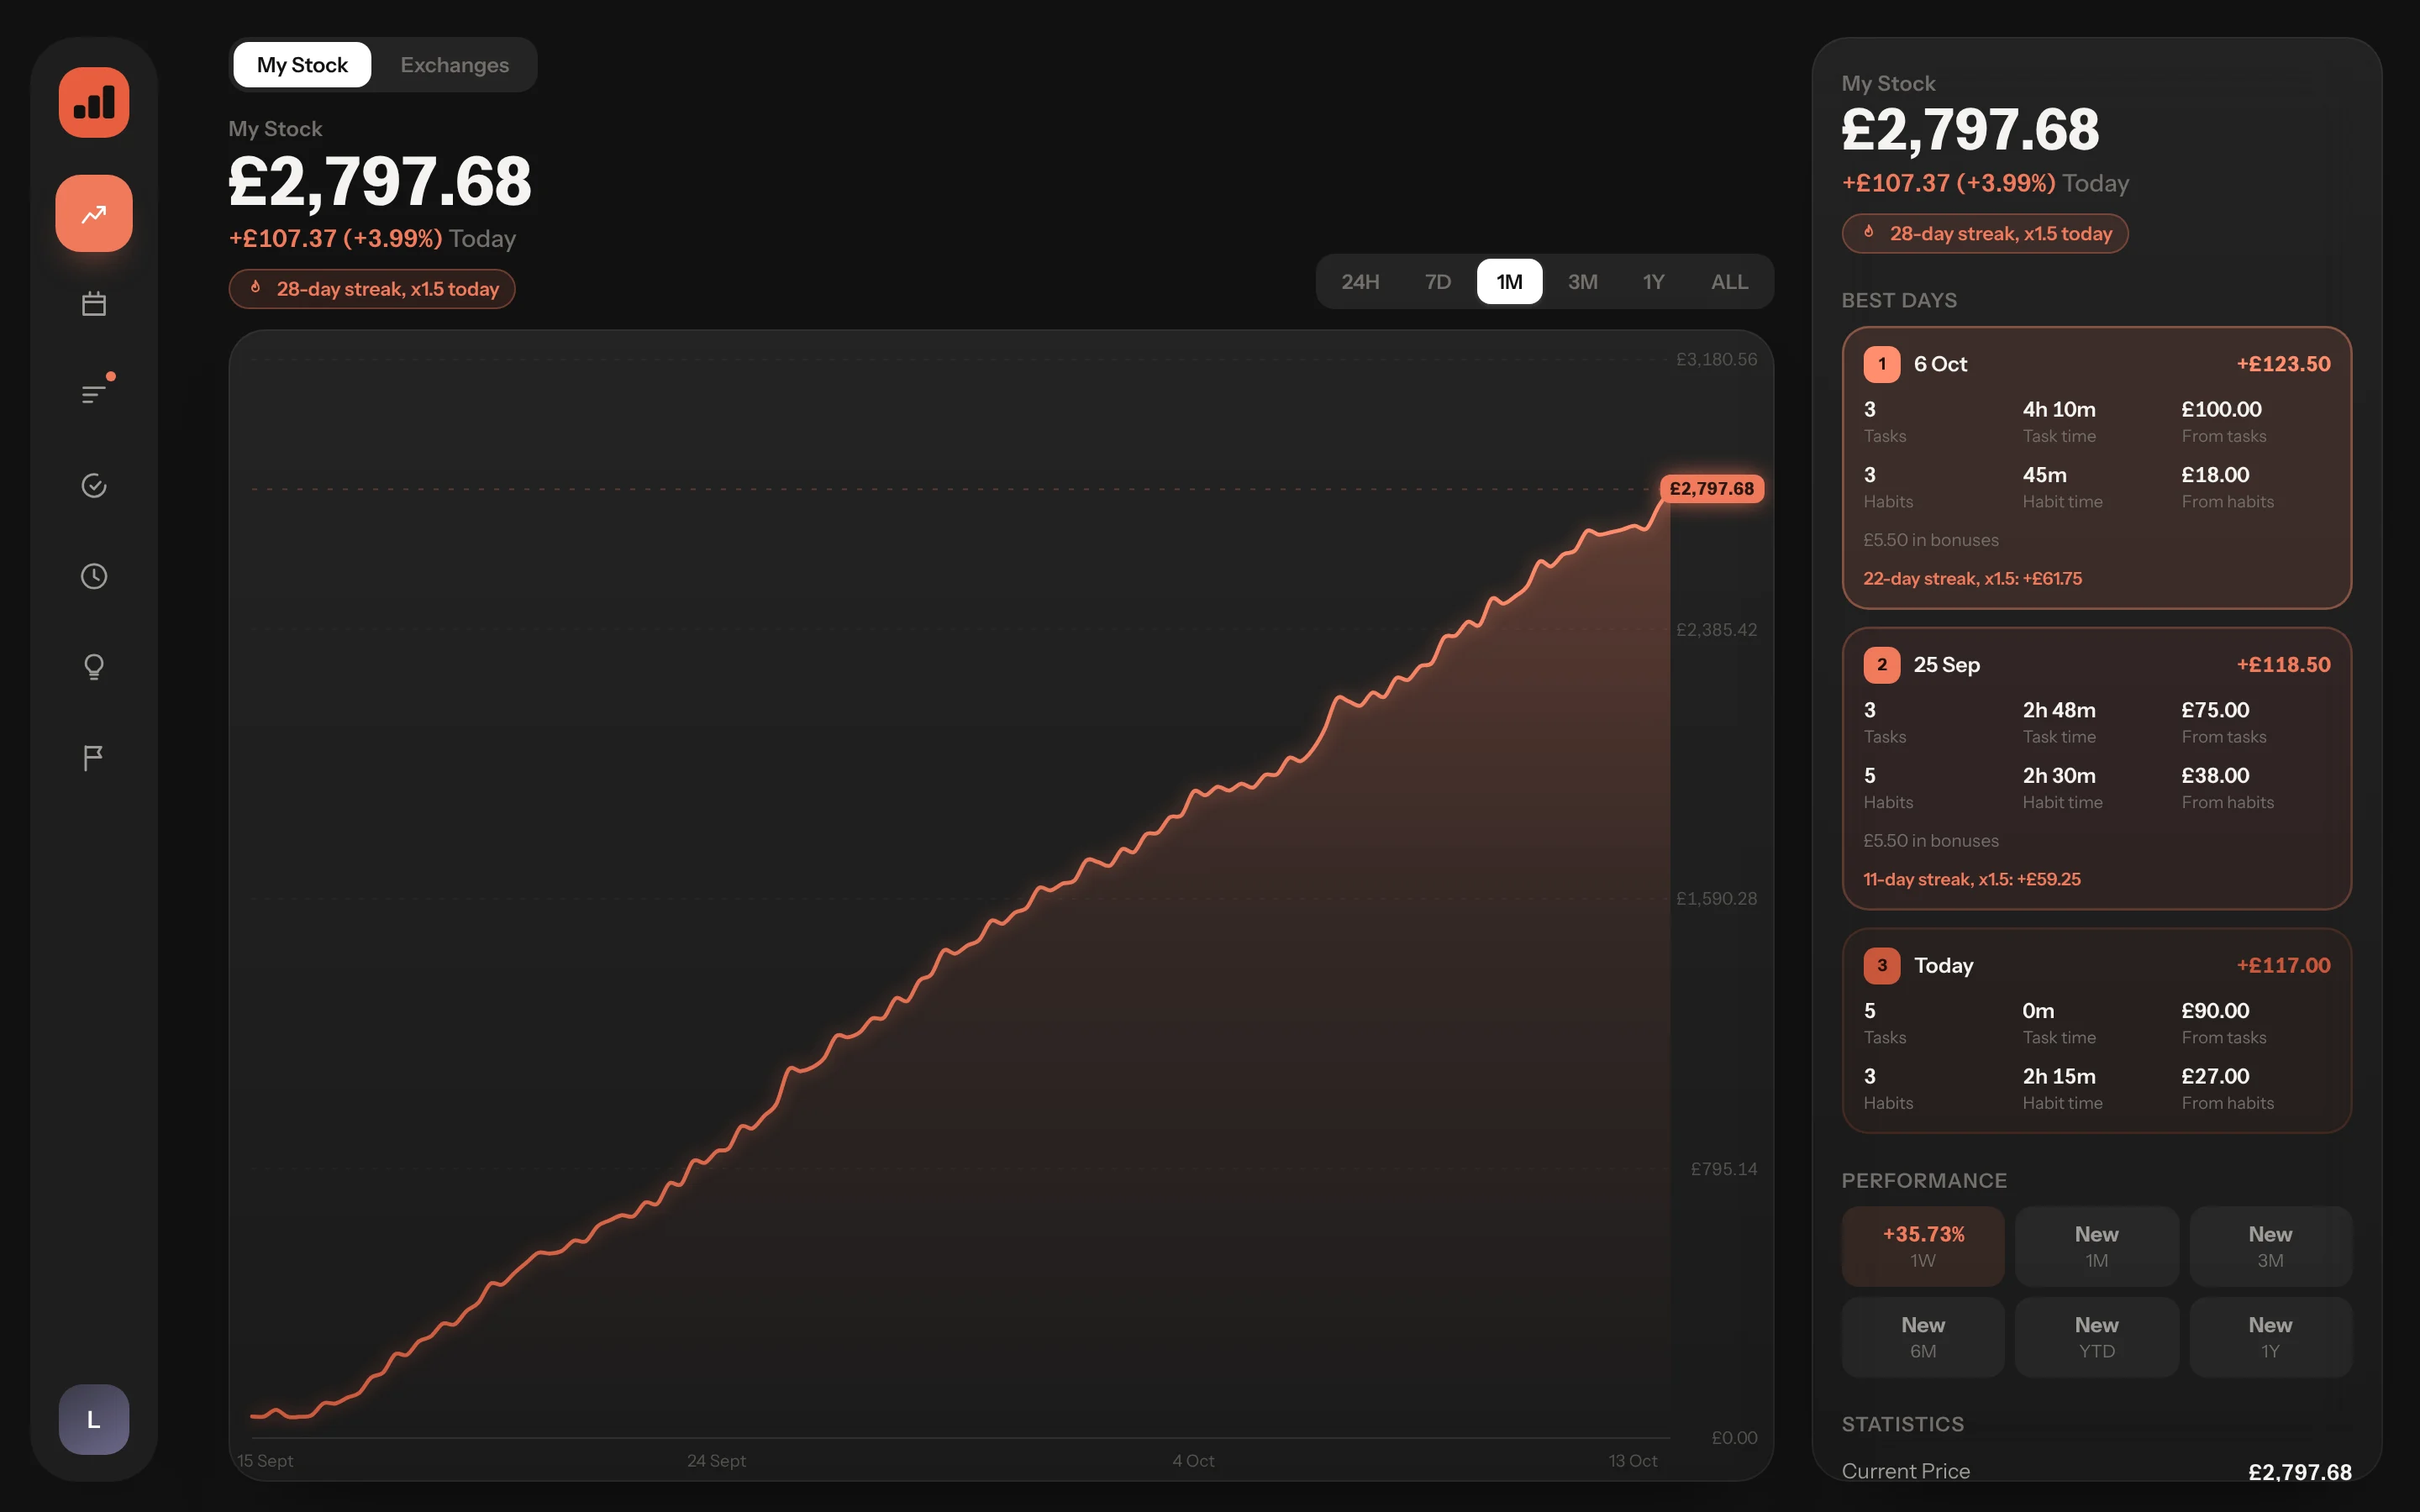Open the lightbulb ideas sidebar icon

point(94,667)
